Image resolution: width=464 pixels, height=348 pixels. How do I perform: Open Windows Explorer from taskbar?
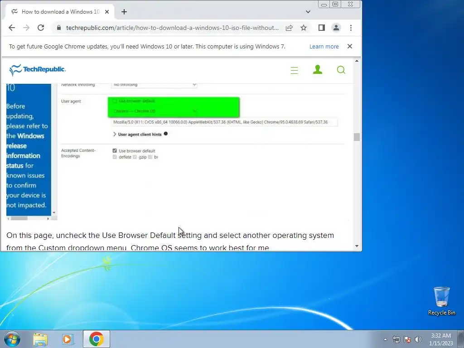[x=40, y=339]
